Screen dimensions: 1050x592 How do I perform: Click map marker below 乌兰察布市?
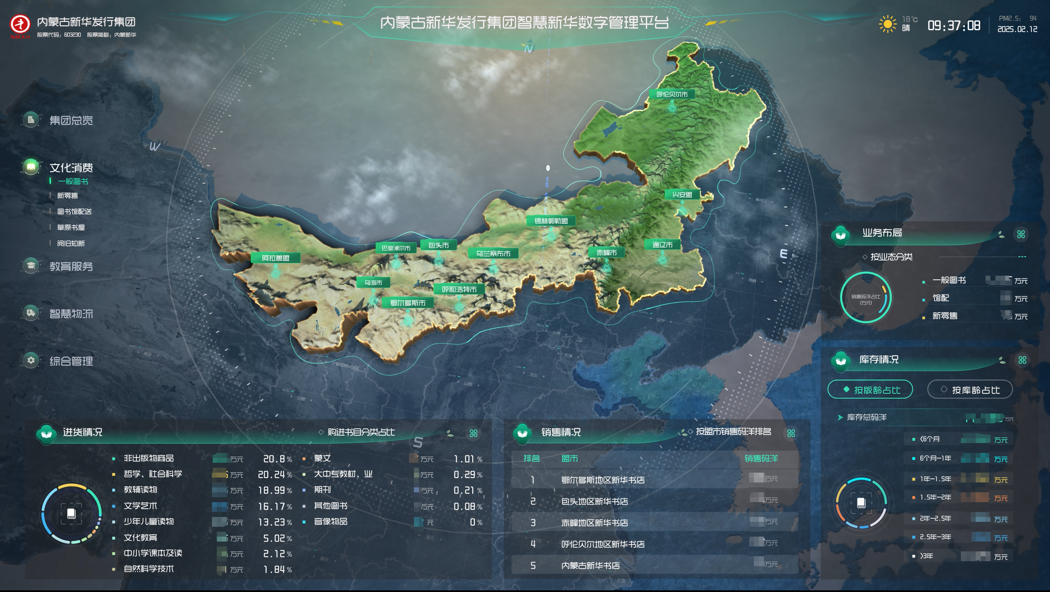pos(493,267)
